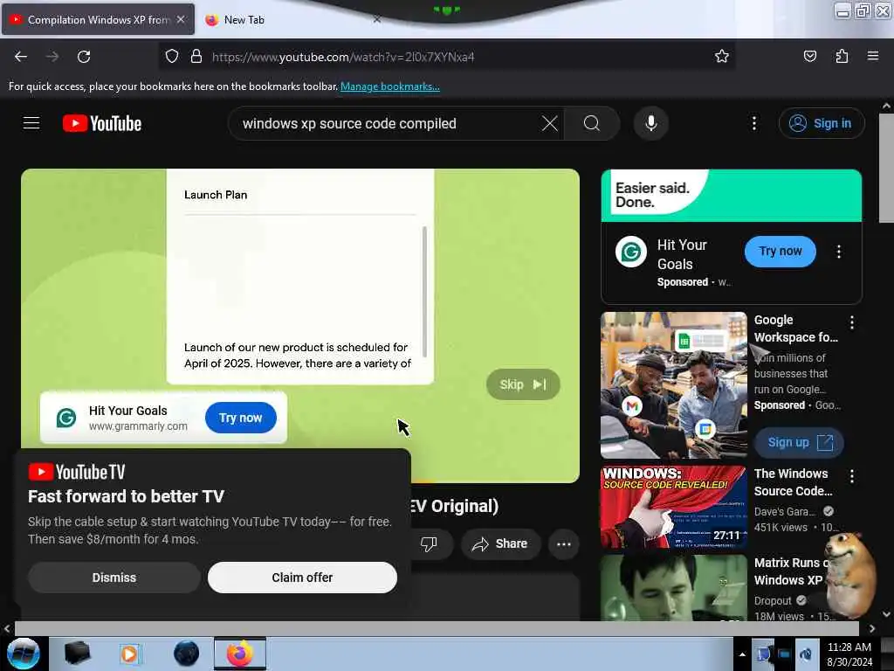
Task: Close the New Tab tab
Action: (x=377, y=19)
